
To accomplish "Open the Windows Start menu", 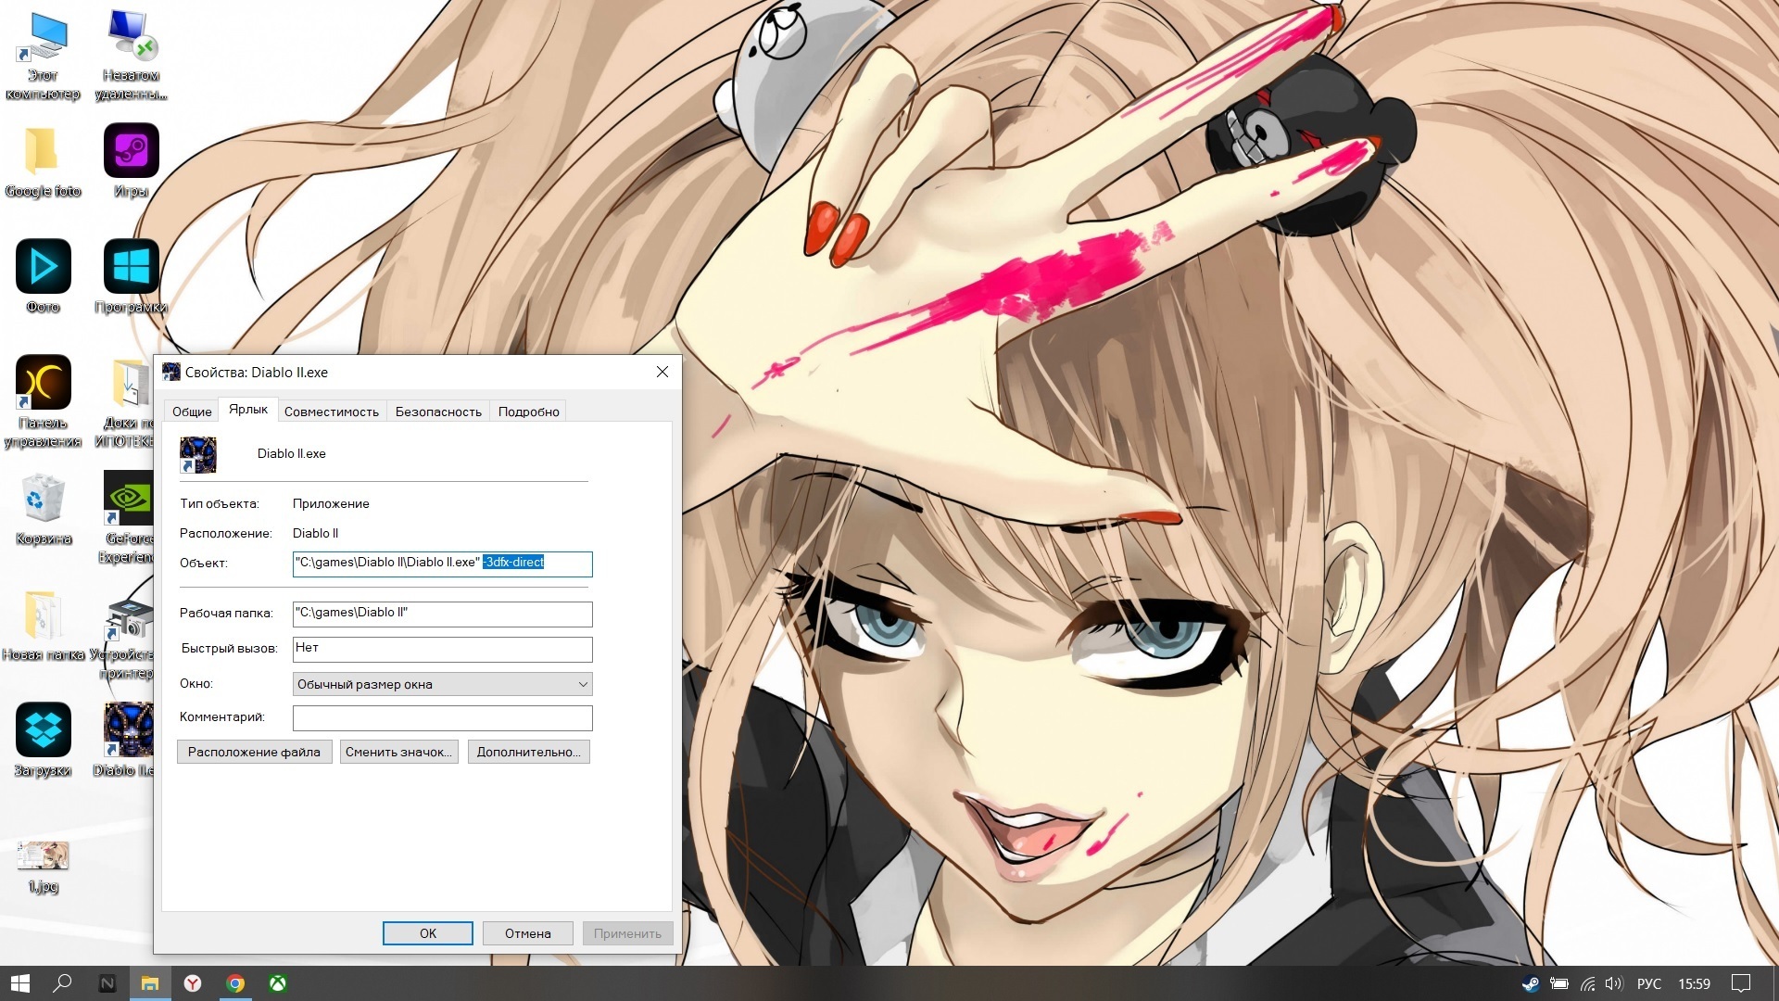I will click(x=20, y=983).
